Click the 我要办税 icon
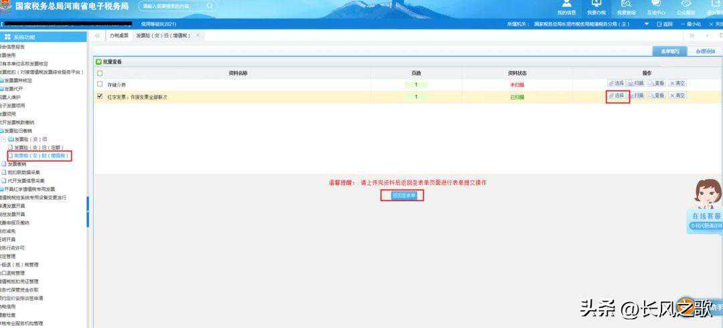The width and height of the screenshot is (723, 328). tap(596, 7)
